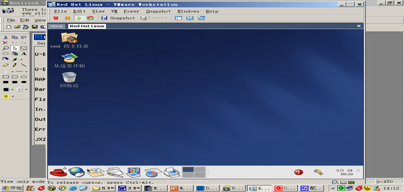Show hidden tray icons with the chevron
The image size is (404, 192).
click(x=333, y=188)
